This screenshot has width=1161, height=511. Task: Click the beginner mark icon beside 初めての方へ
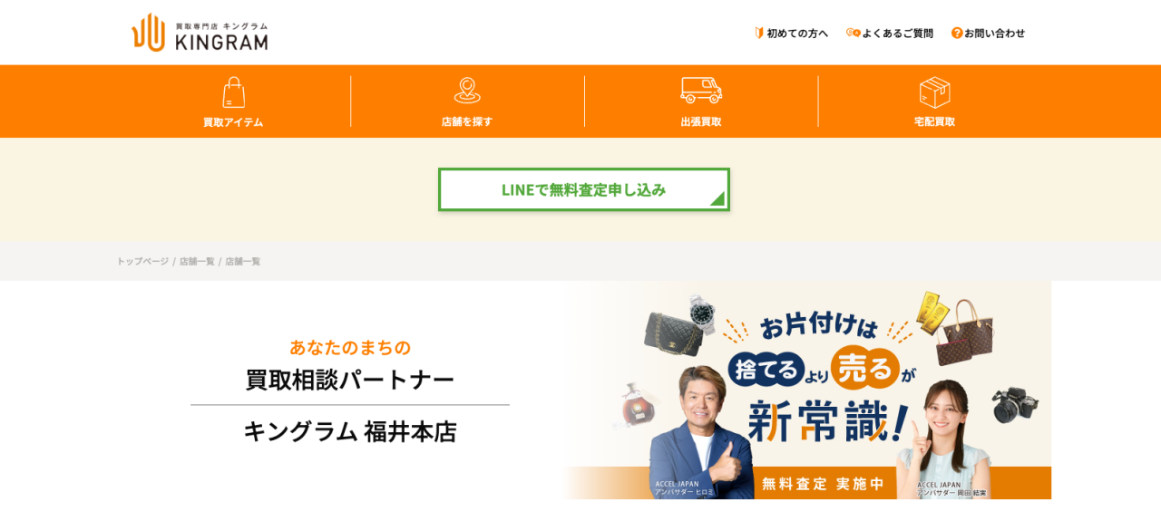(759, 33)
